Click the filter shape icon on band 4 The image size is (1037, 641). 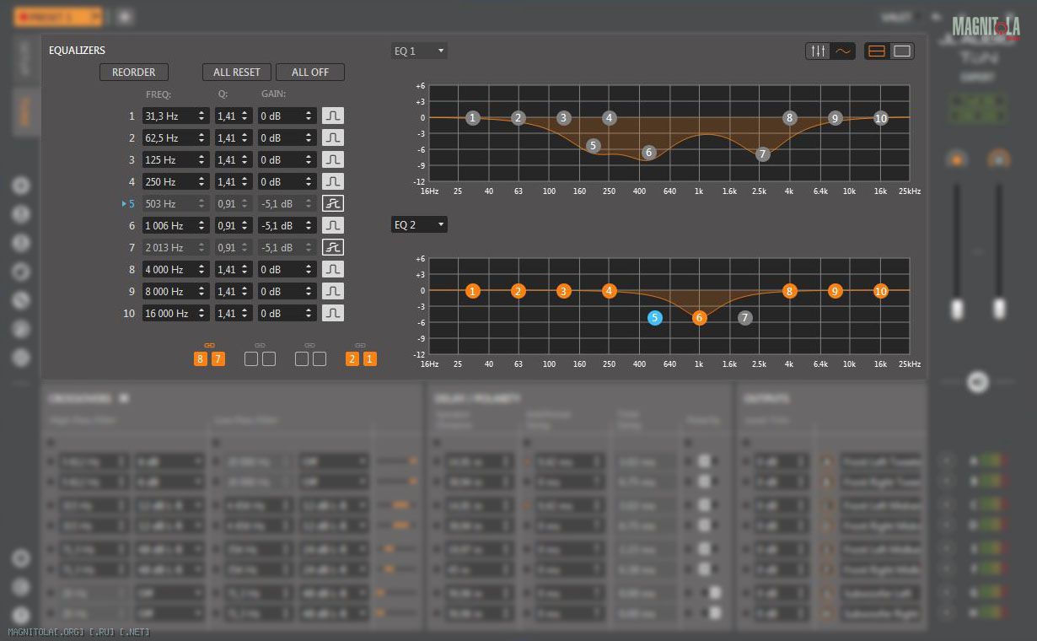click(x=333, y=181)
